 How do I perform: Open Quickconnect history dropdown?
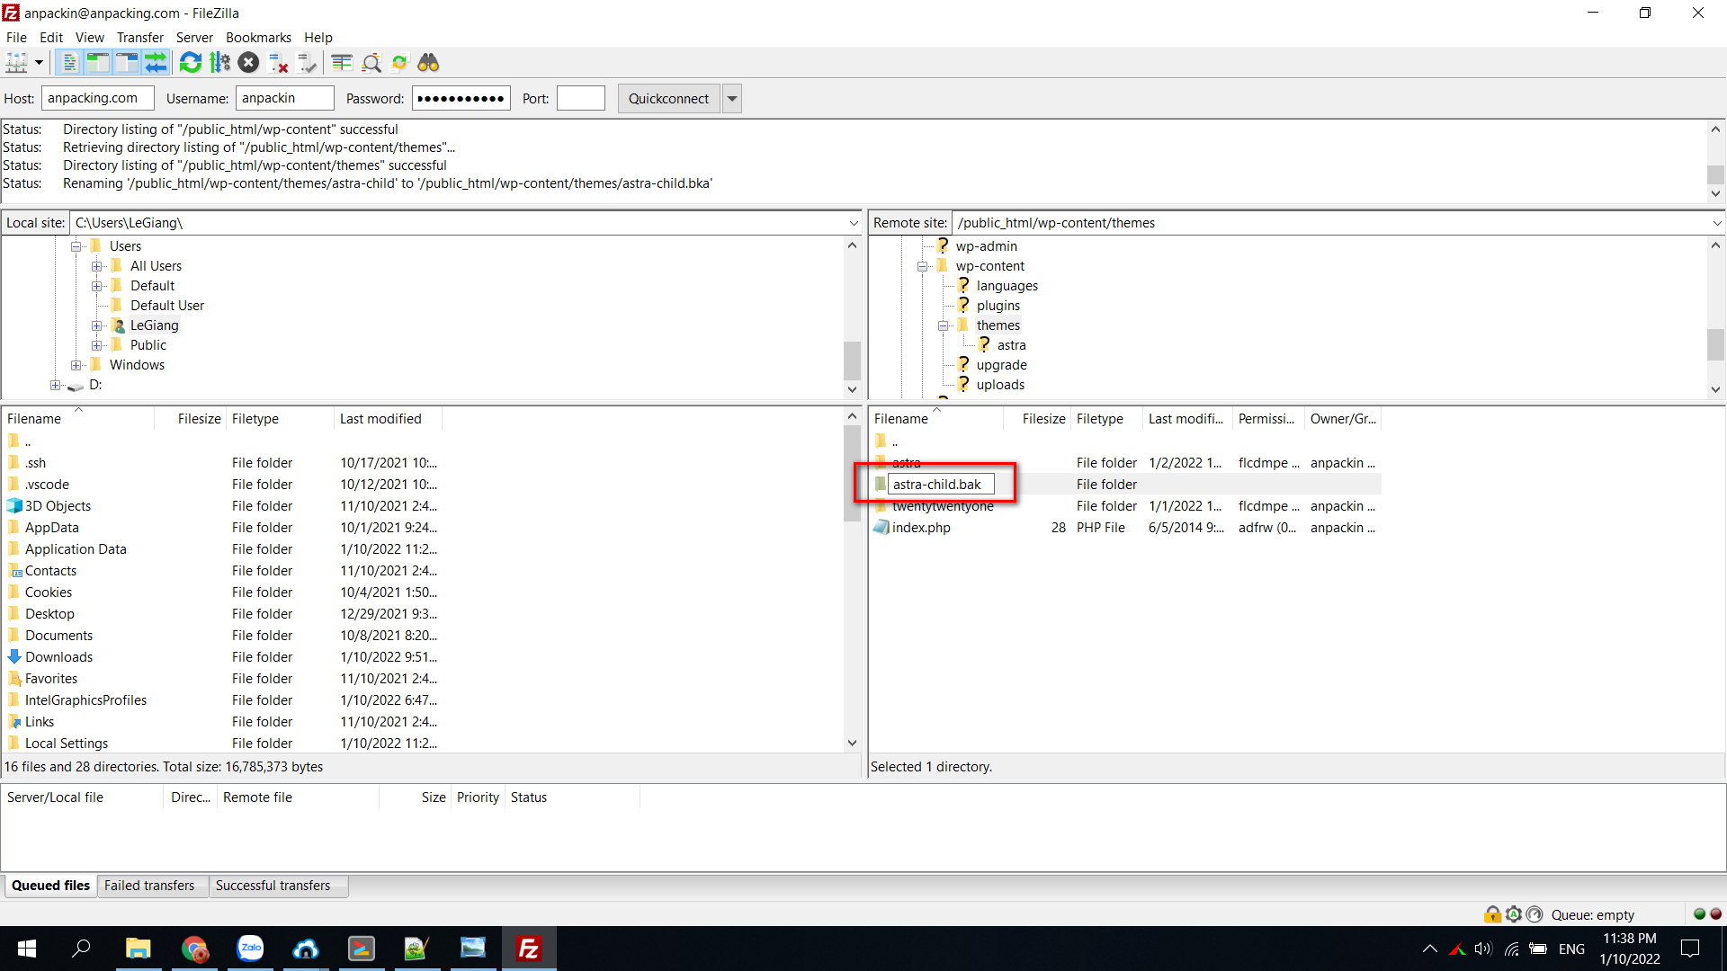732,99
